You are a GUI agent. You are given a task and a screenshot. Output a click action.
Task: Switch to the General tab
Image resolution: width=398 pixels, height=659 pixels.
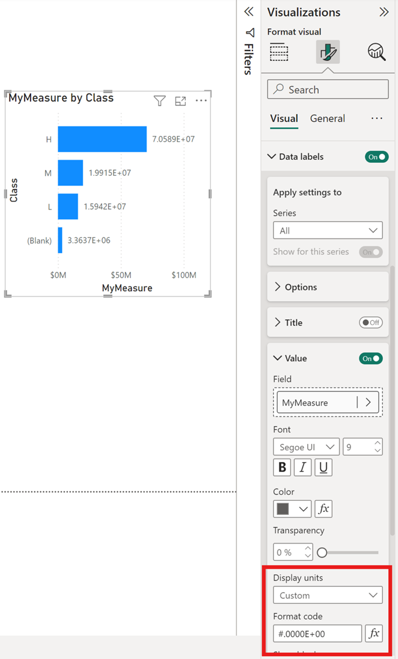click(327, 118)
